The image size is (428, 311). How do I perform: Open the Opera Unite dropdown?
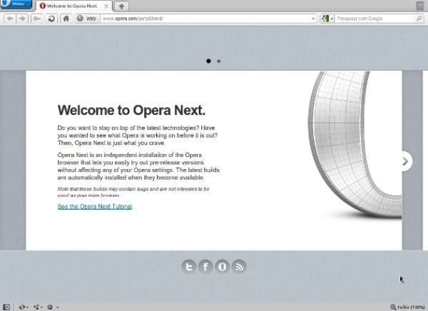(38, 307)
